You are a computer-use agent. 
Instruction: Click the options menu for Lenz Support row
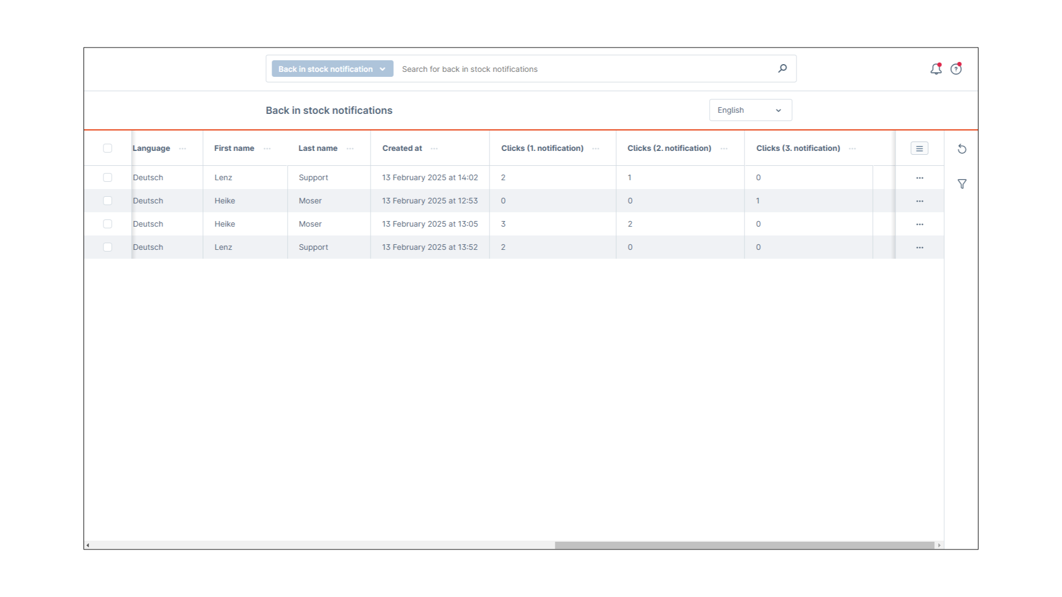920,177
